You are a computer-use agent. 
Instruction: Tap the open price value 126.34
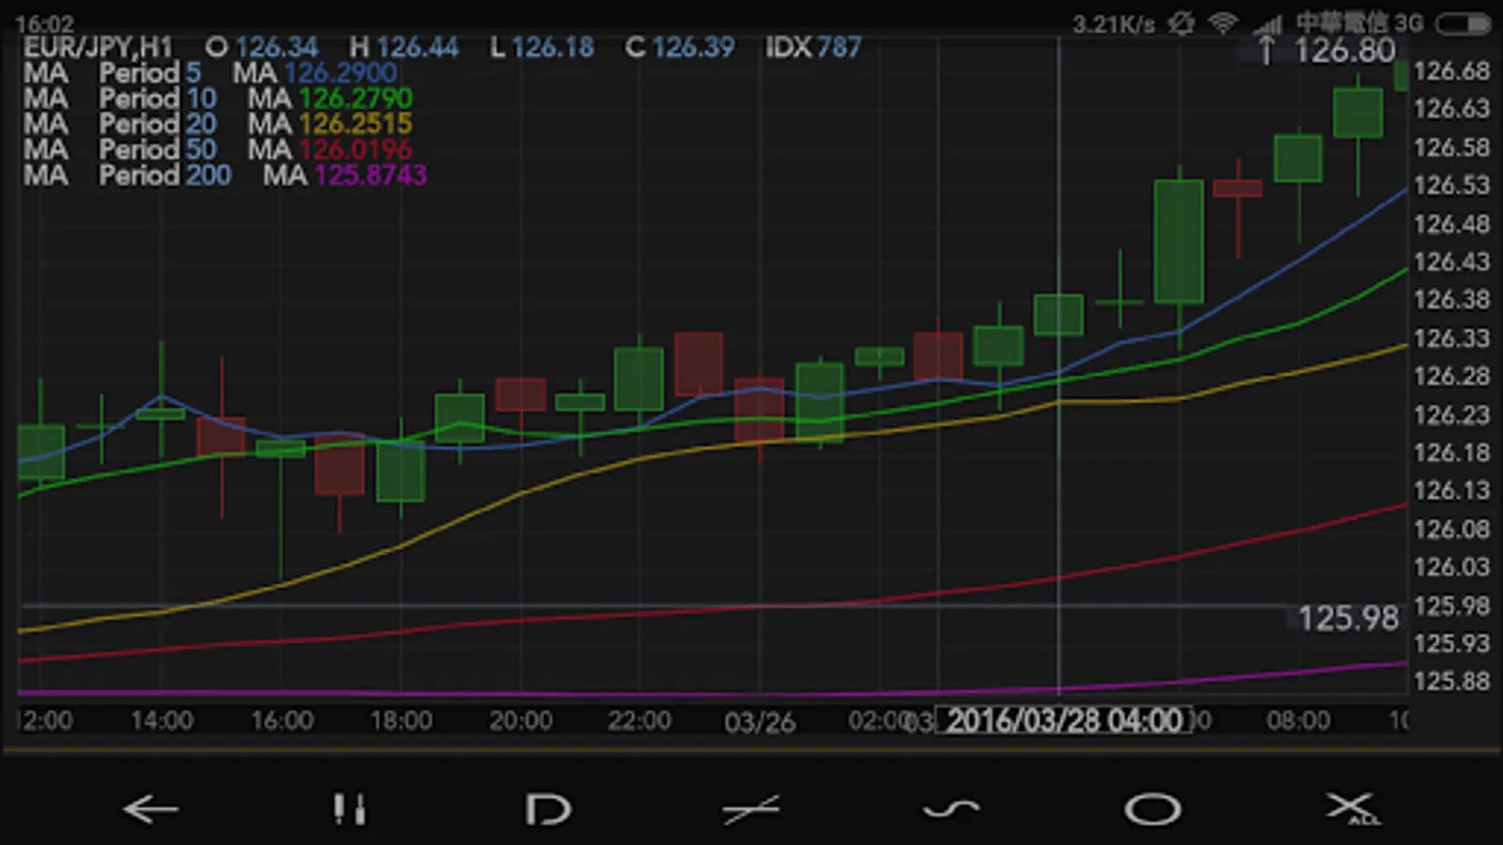click(x=276, y=47)
